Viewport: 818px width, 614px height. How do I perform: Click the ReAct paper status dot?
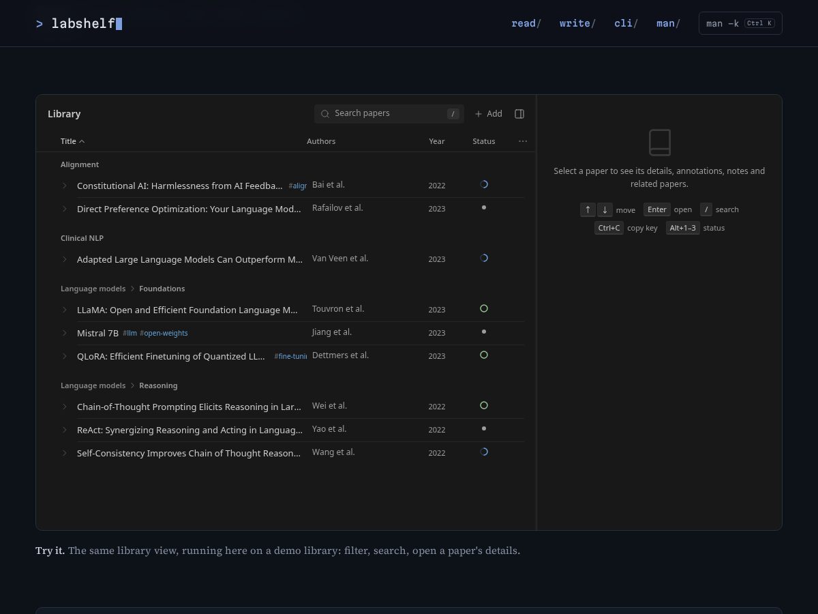(x=484, y=428)
